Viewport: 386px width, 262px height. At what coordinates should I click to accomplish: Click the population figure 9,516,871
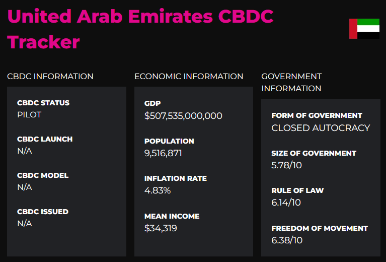[x=163, y=153]
